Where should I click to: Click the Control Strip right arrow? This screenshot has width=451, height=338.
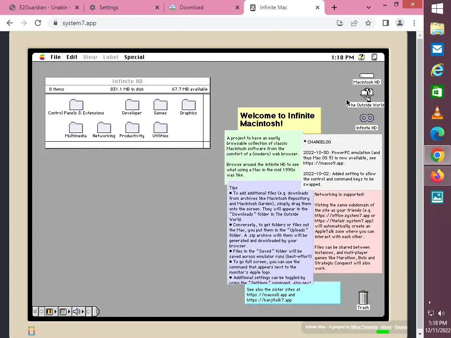(89, 312)
